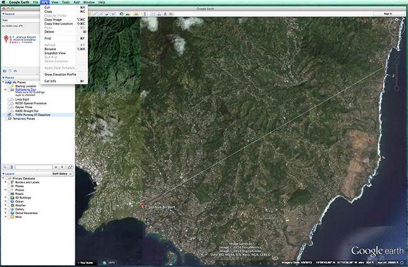This screenshot has height=267, width=408.
Task: Click the zoom slider on the map
Action: pyautogui.click(x=397, y=75)
